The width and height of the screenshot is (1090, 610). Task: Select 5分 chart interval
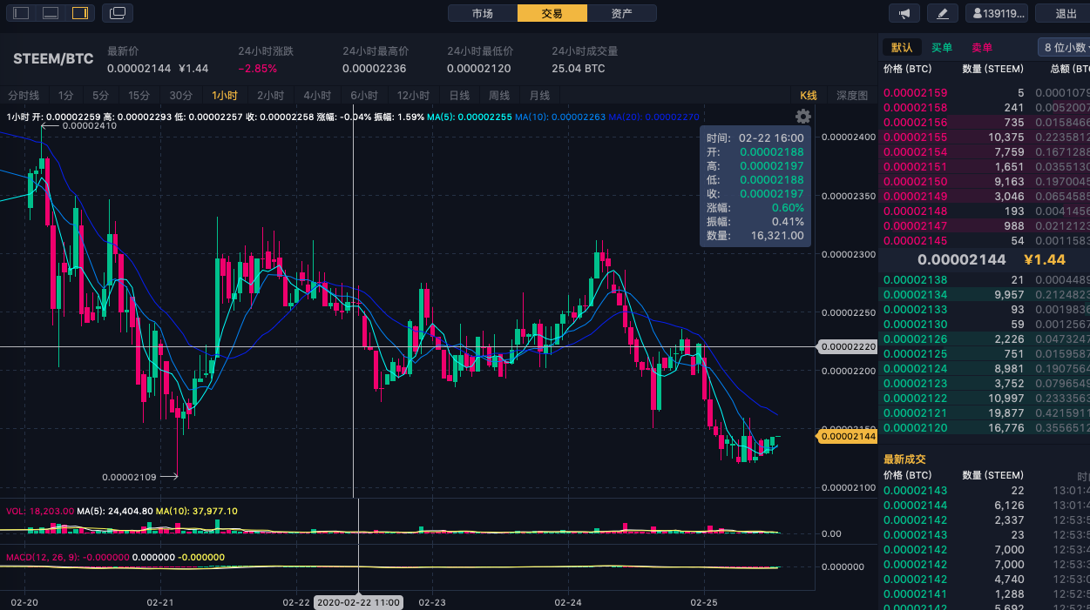tap(101, 96)
